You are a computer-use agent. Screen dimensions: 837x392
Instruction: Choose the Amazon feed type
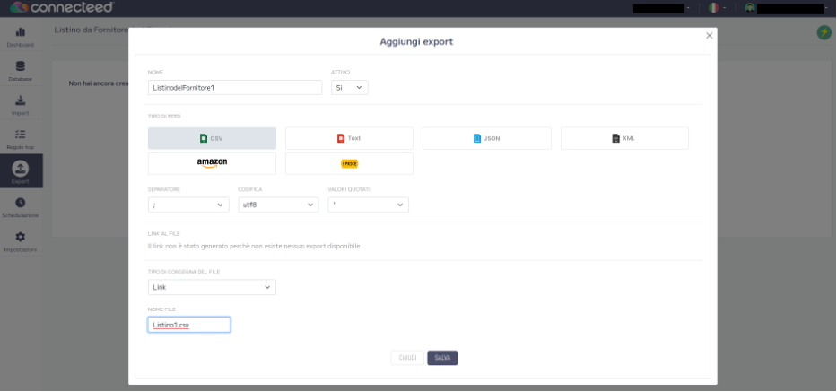[212, 163]
